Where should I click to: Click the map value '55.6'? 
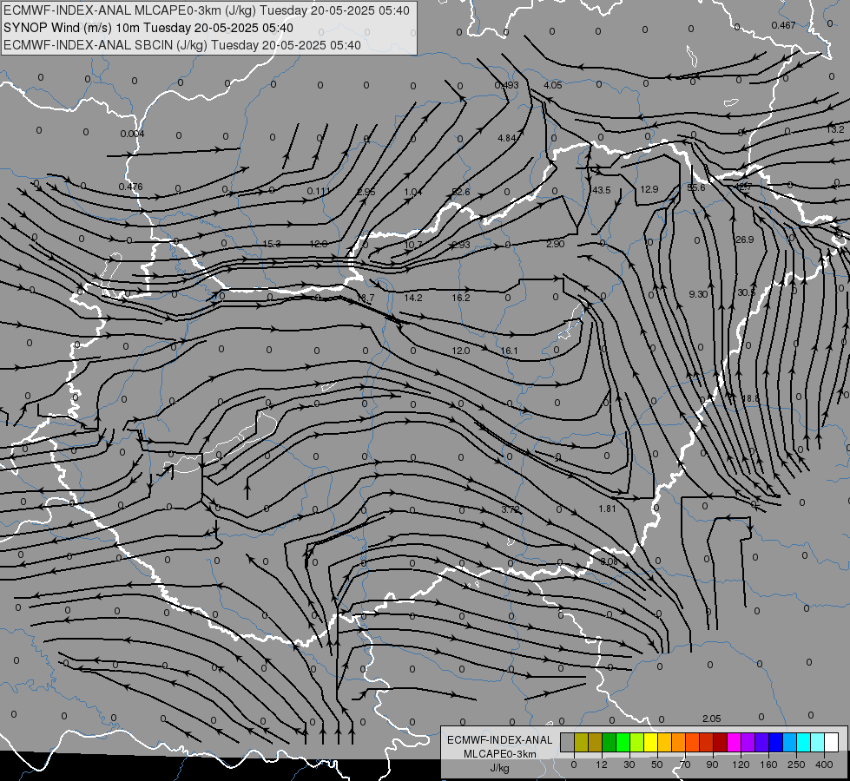point(696,187)
